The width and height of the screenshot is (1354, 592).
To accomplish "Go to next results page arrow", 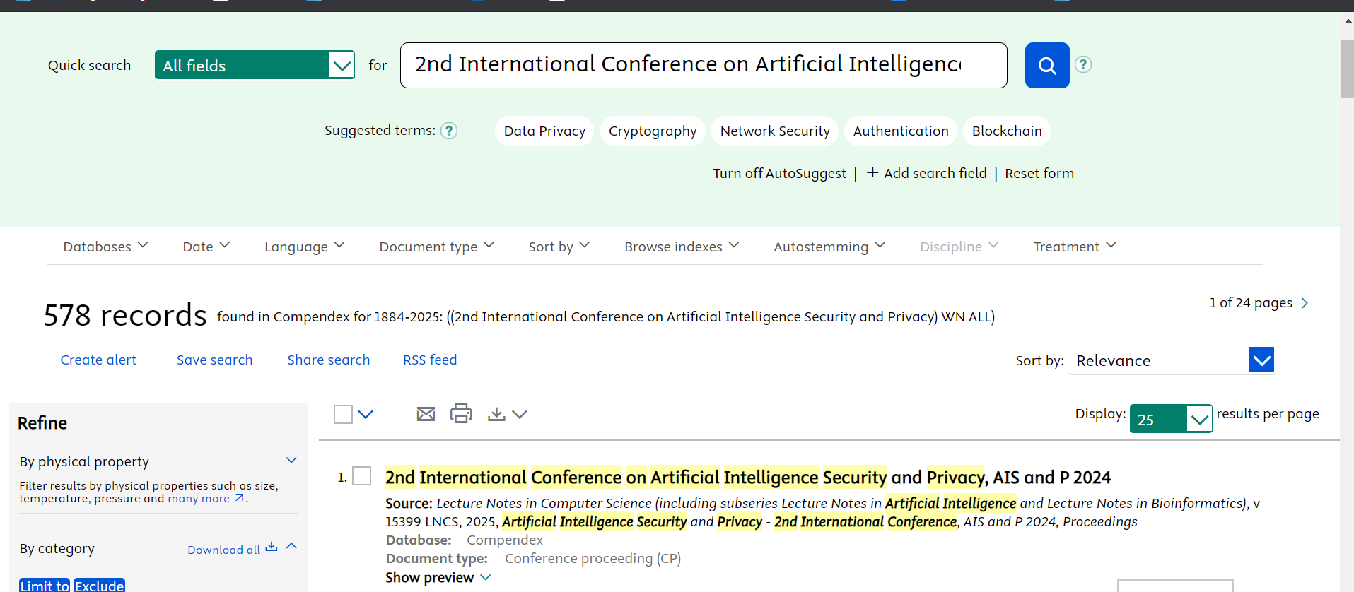I will click(1305, 303).
